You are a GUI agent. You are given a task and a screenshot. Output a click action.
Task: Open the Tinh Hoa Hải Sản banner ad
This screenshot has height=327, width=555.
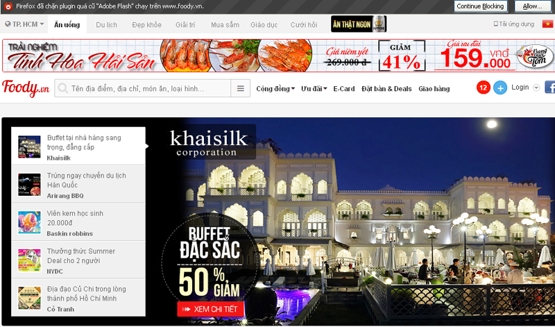pyautogui.click(x=278, y=56)
